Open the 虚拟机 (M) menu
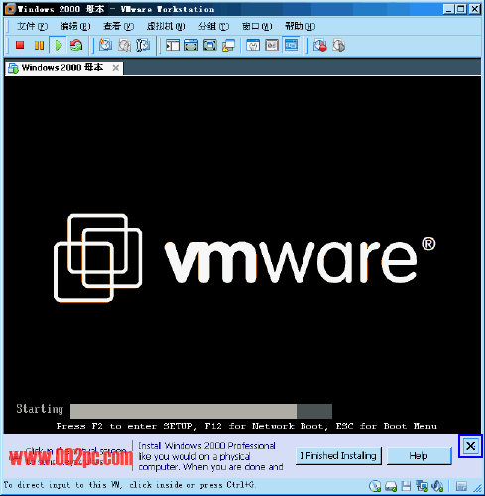Screen dimensions: 485x496 point(166,26)
